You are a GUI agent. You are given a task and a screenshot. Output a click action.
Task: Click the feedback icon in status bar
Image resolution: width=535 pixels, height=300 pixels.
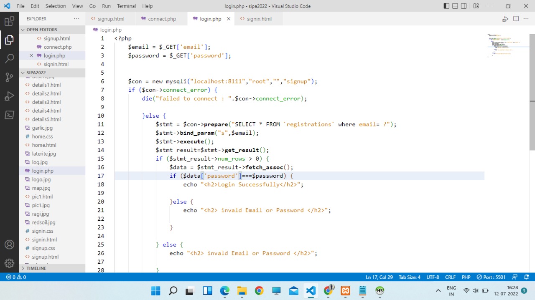(515, 277)
